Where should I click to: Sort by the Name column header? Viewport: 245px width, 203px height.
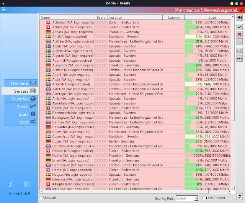(x=67, y=17)
